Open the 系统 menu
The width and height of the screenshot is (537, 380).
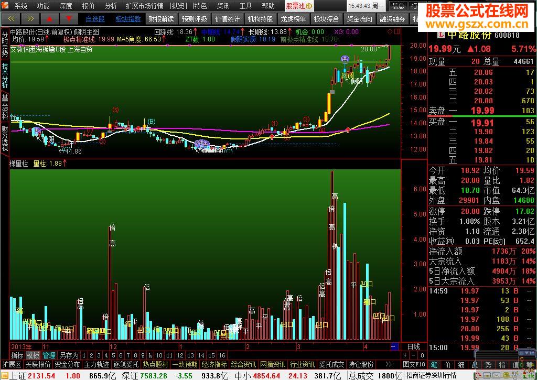20,6
